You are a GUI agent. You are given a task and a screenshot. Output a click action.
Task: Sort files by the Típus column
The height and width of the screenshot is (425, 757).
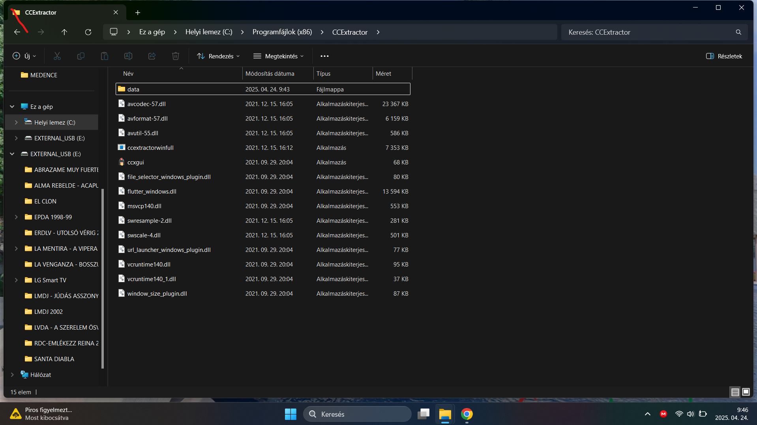(343, 74)
